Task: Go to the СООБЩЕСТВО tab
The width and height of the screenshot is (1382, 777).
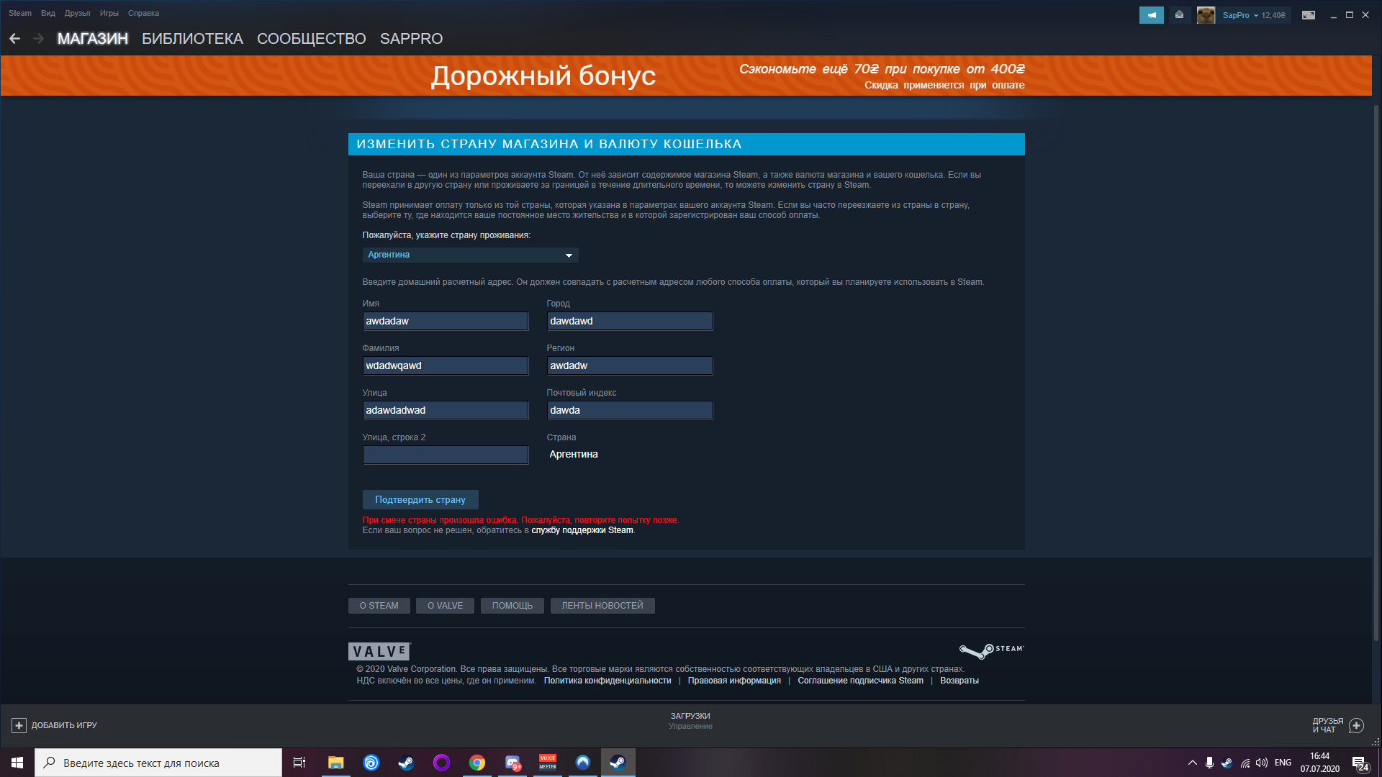Action: [312, 39]
